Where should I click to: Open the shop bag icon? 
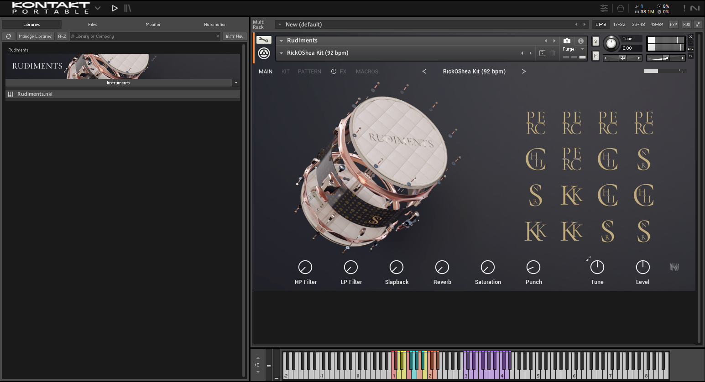point(620,8)
